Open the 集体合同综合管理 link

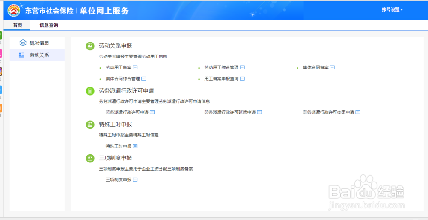click(123, 78)
